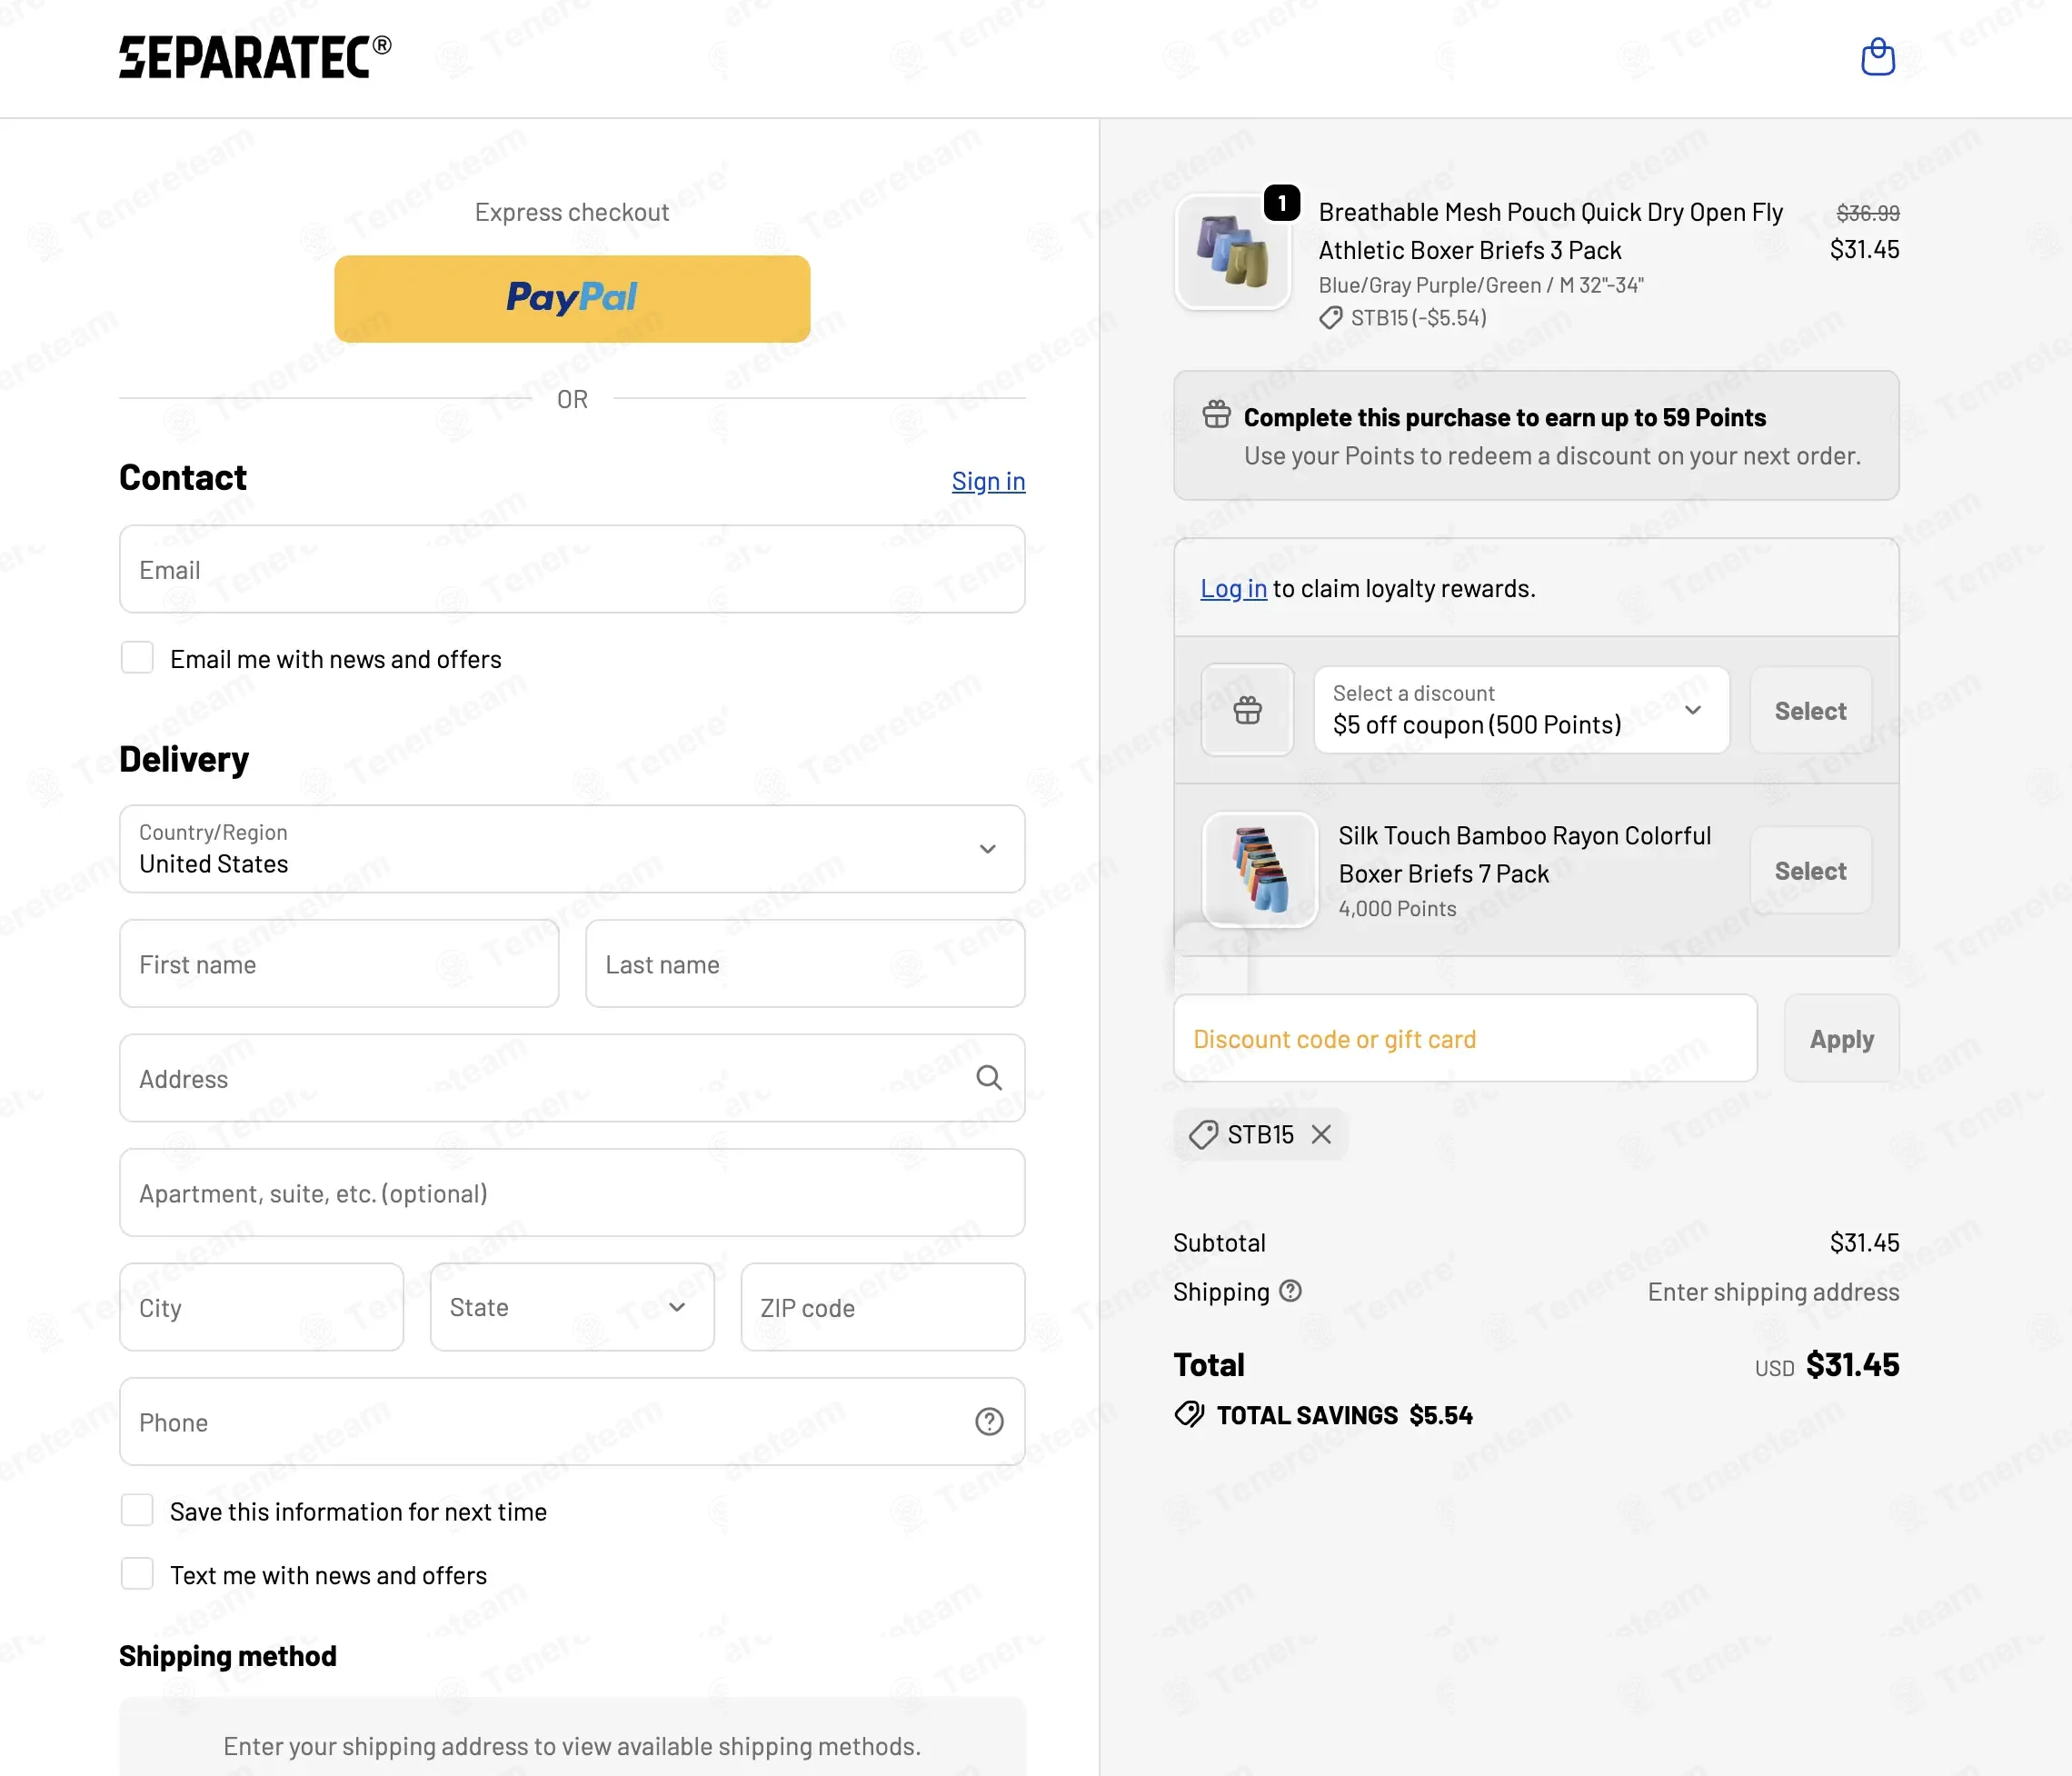
Task: Click the Silk Touch Bamboo Boxer Briefs thumbnail
Action: point(1260,870)
